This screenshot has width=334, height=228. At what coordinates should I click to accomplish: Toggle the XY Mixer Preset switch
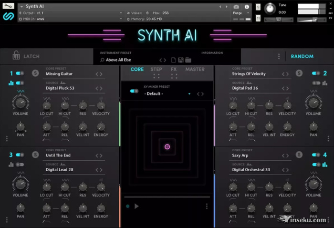tap(134, 91)
